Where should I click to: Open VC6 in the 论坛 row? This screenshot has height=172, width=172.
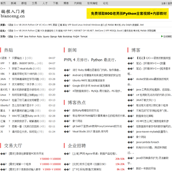pyautogui.click(x=42, y=31)
